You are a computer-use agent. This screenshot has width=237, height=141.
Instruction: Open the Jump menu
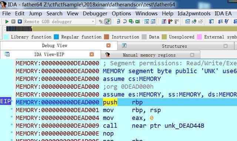36,13
